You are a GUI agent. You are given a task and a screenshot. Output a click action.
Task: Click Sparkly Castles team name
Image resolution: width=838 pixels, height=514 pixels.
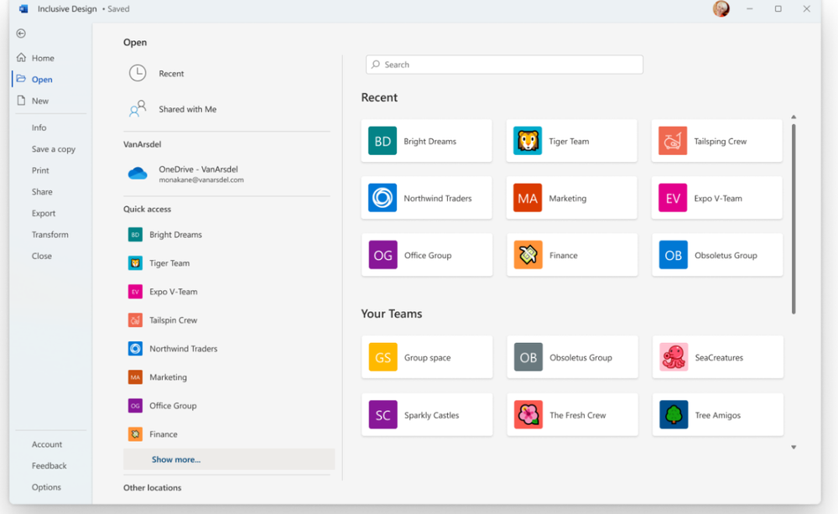click(x=432, y=415)
